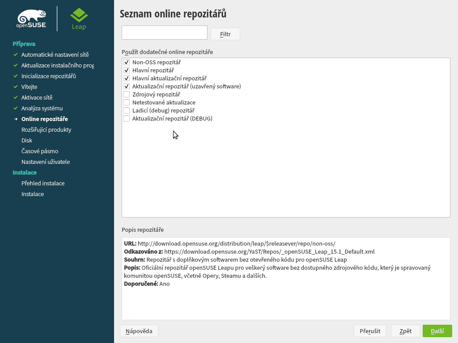458x343 pixels.
Task: Uncheck Hlavní aktualizační repozitář
Action: point(126,78)
